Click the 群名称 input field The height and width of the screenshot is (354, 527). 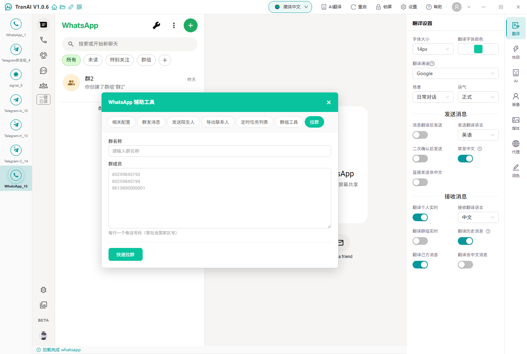click(220, 151)
